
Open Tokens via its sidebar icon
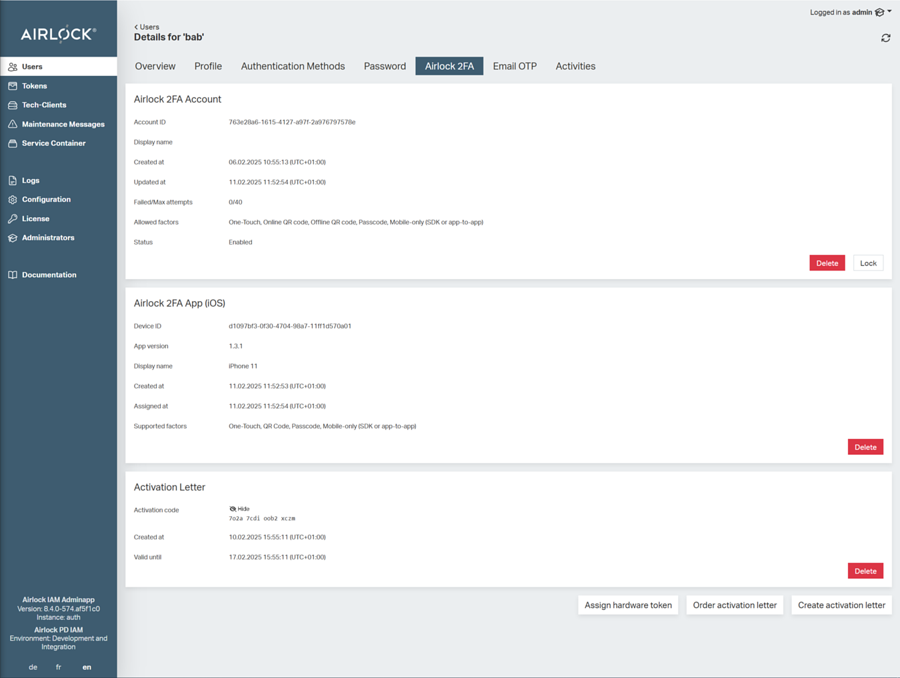coord(13,86)
